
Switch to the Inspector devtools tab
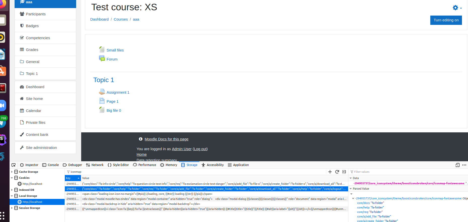click(x=29, y=165)
